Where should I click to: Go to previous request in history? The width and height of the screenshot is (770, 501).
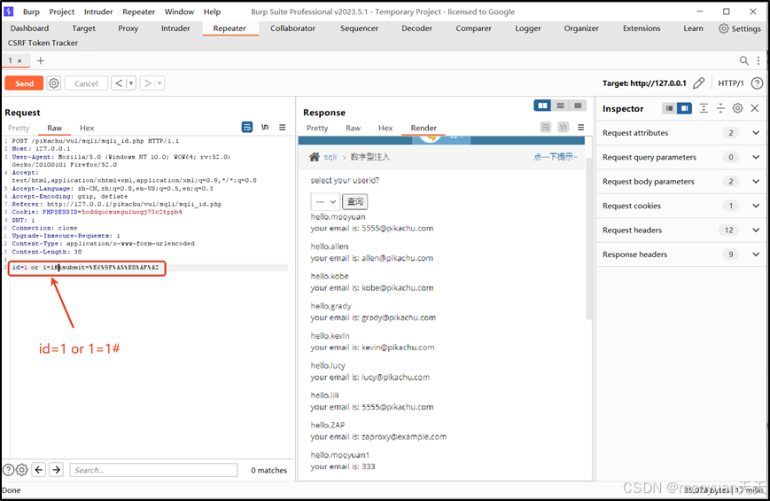point(119,83)
